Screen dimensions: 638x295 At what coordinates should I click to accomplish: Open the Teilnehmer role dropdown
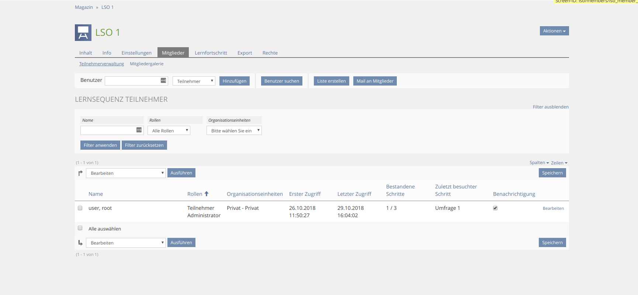194,81
